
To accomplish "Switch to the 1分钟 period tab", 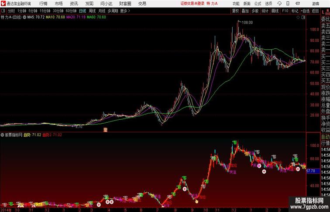I will (x=22, y=11).
